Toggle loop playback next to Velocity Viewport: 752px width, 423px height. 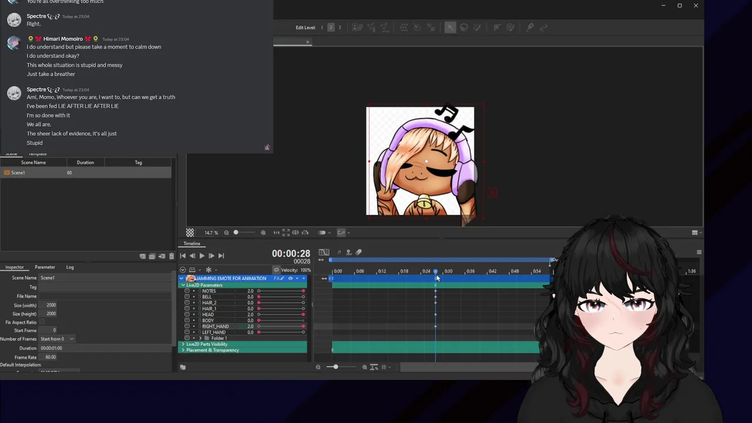pos(276,270)
